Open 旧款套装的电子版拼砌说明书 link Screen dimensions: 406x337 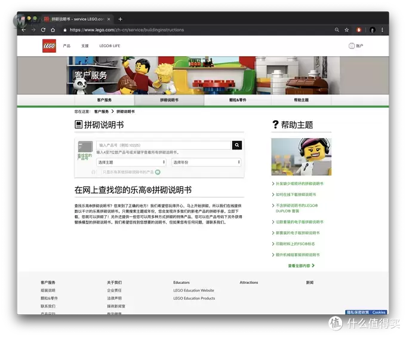[x=300, y=222]
